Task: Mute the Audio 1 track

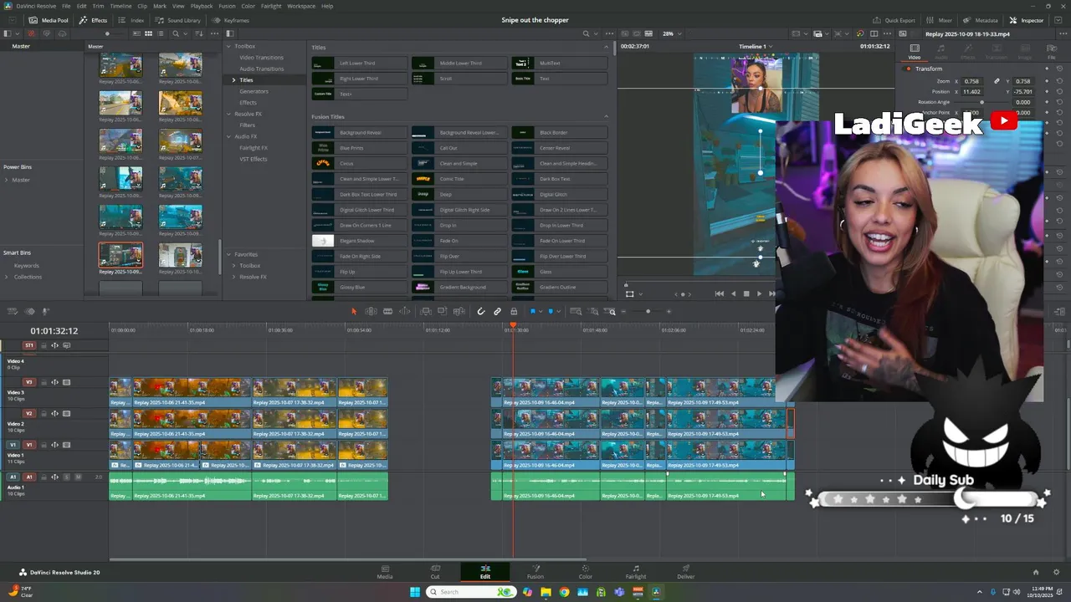Action: [x=78, y=477]
